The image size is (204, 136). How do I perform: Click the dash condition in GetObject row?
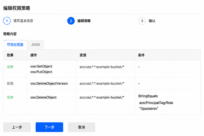point(139,67)
